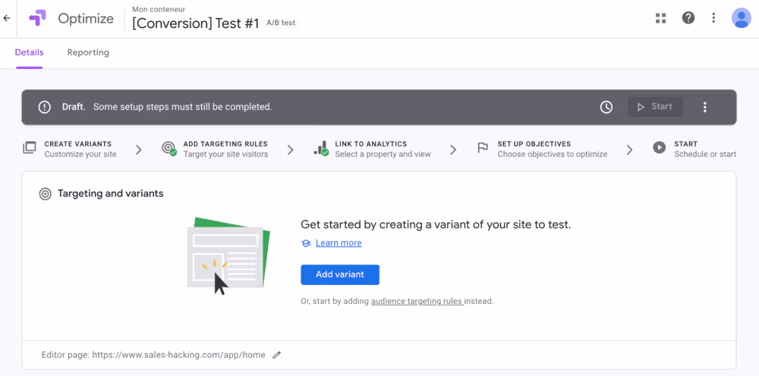Click the graduation cap Learn more icon
The image size is (759, 376).
(306, 243)
